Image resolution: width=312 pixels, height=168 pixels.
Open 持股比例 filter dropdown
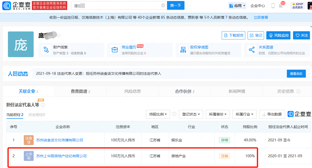158,114
